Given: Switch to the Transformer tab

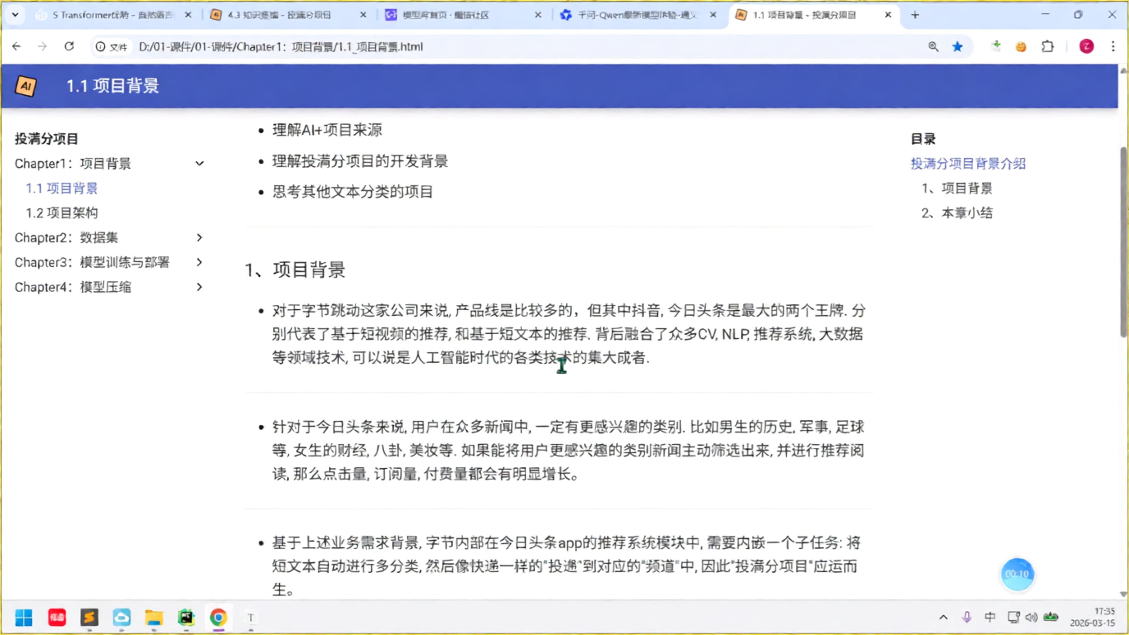Looking at the screenshot, I should 113,15.
